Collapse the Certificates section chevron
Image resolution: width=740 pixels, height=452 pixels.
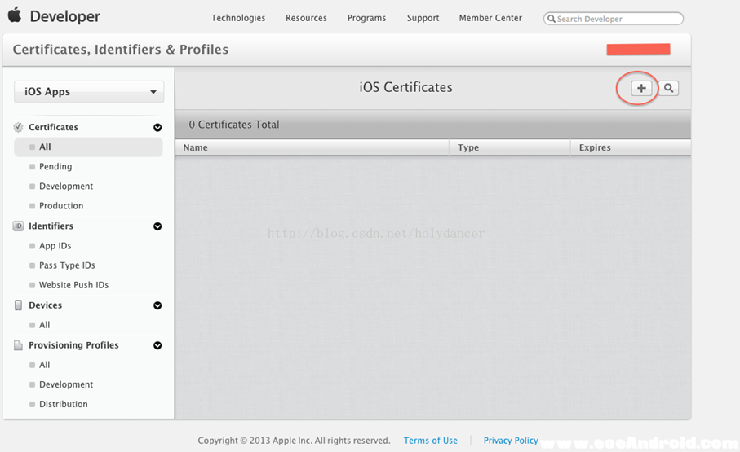pyautogui.click(x=157, y=128)
